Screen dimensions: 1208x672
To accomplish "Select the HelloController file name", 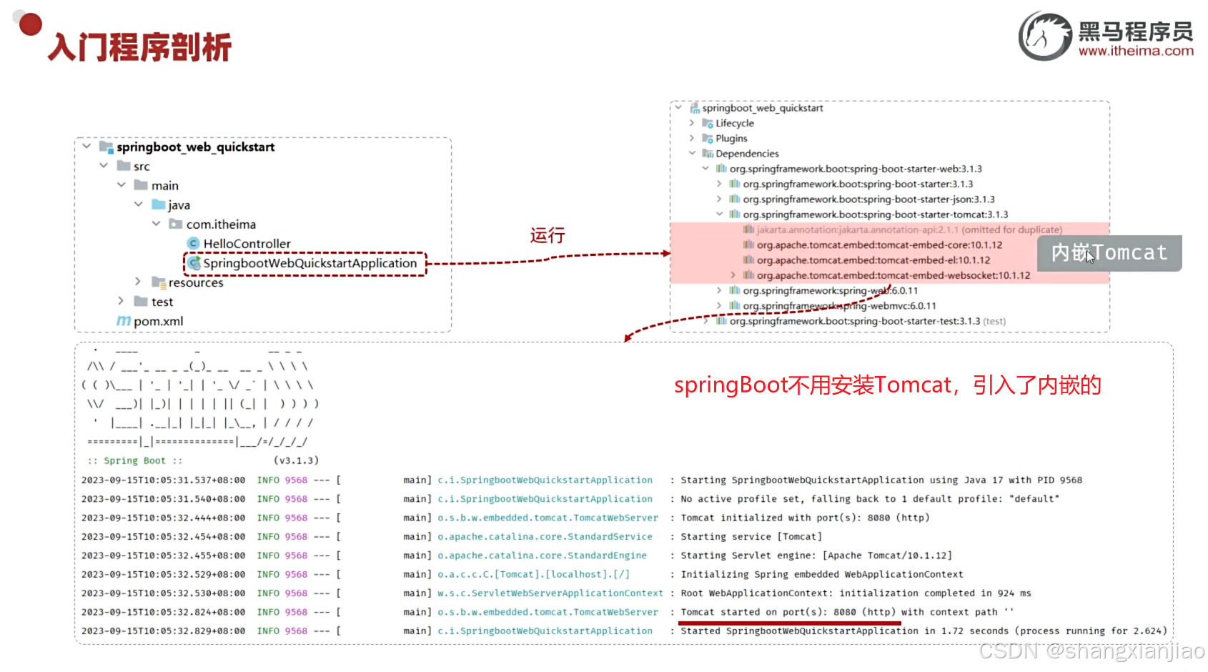I will pyautogui.click(x=247, y=244).
